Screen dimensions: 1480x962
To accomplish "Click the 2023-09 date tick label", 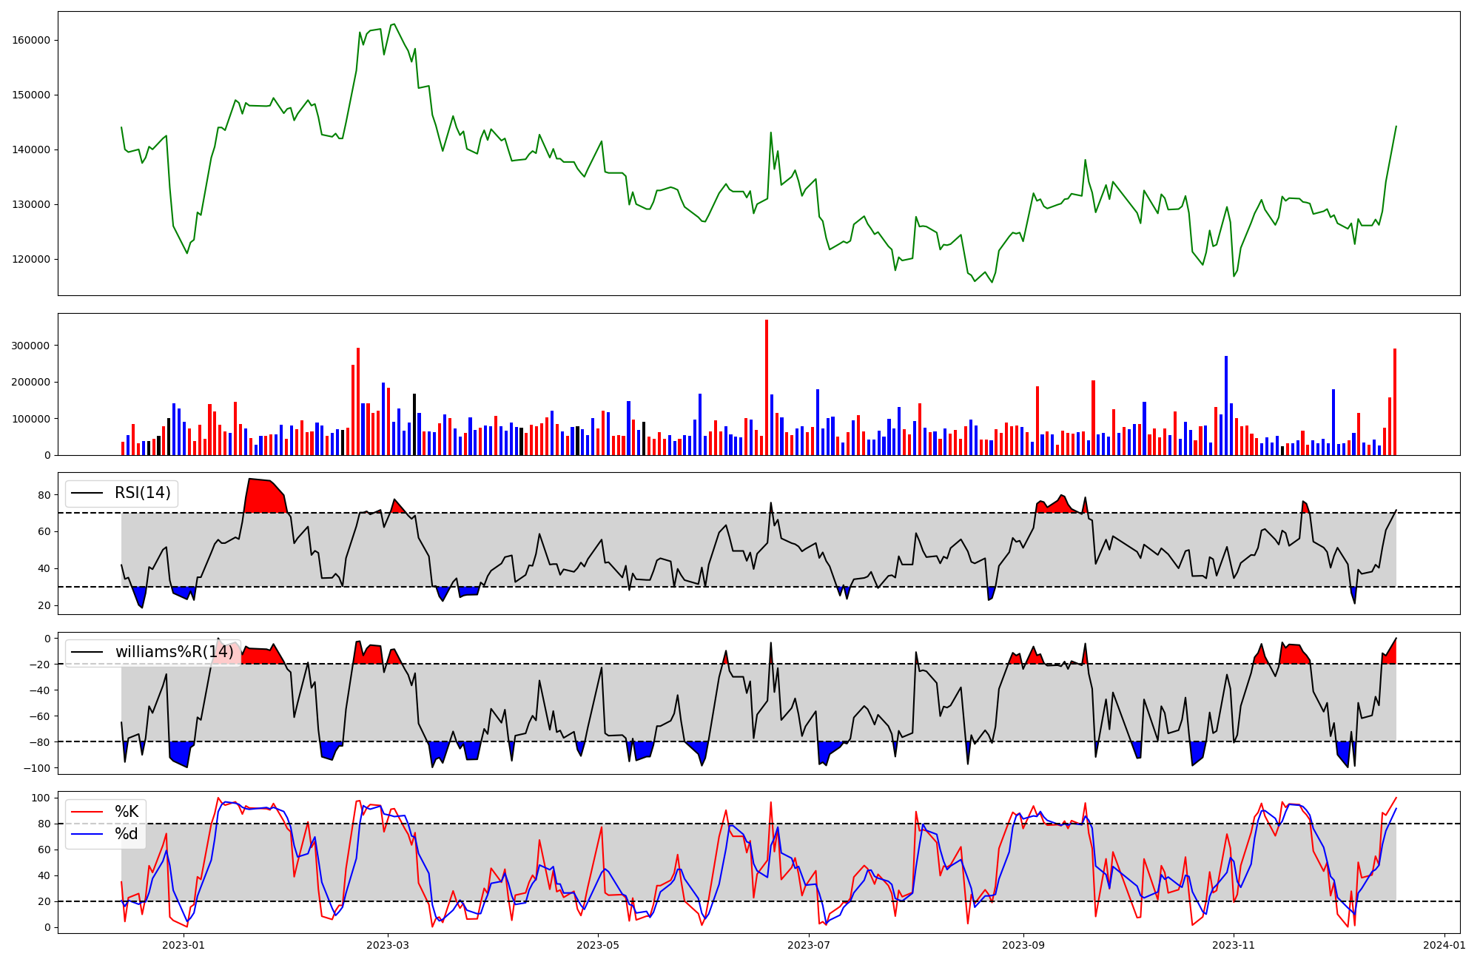I will [x=1023, y=945].
